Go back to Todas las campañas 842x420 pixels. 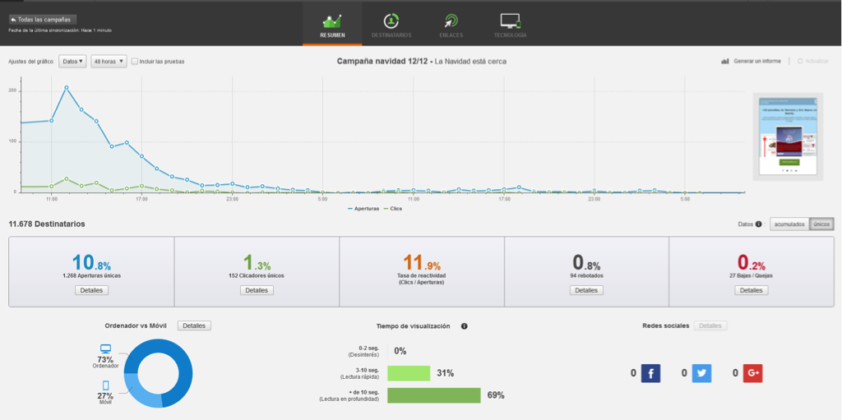43,19
